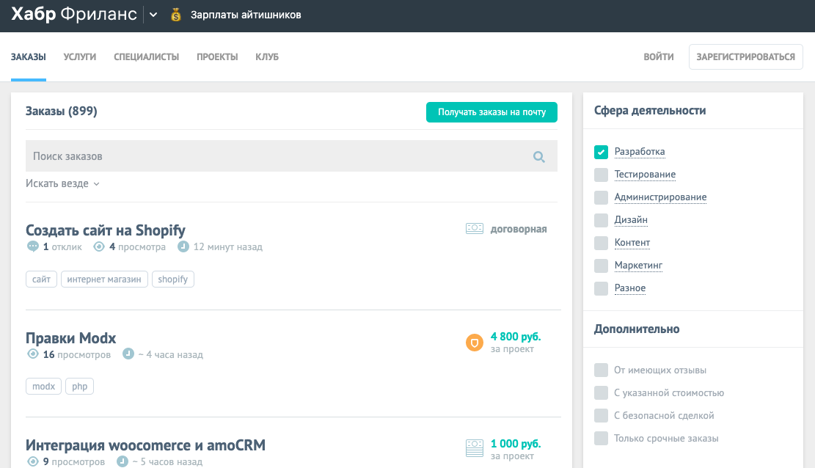Click the response bubble icon near 1 отклик
This screenshot has height=468, width=815.
pos(33,246)
